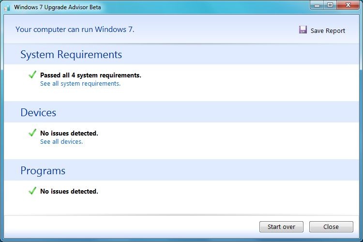Close window using the red X button
This screenshot has width=363, height=242.
pos(348,5)
